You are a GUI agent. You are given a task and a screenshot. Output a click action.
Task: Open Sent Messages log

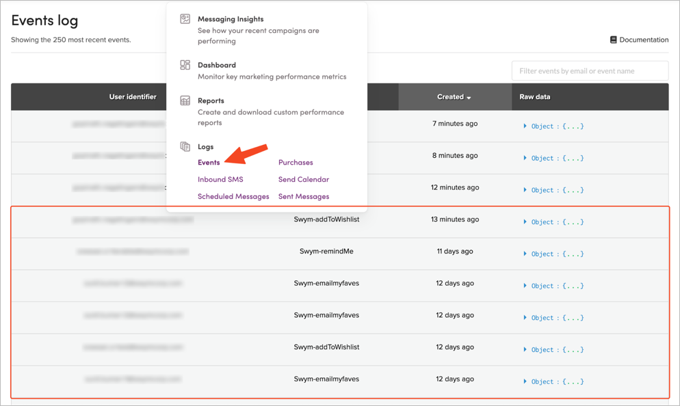click(304, 197)
